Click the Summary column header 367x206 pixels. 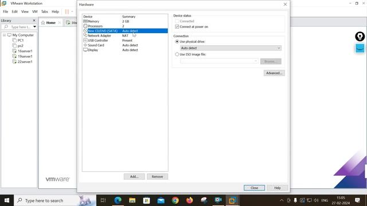pos(128,17)
